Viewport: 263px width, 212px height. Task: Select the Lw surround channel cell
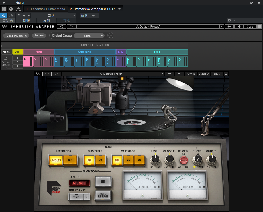pyautogui.click(x=59, y=61)
